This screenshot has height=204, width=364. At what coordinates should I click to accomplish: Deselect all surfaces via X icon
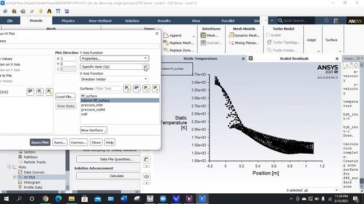point(155,88)
